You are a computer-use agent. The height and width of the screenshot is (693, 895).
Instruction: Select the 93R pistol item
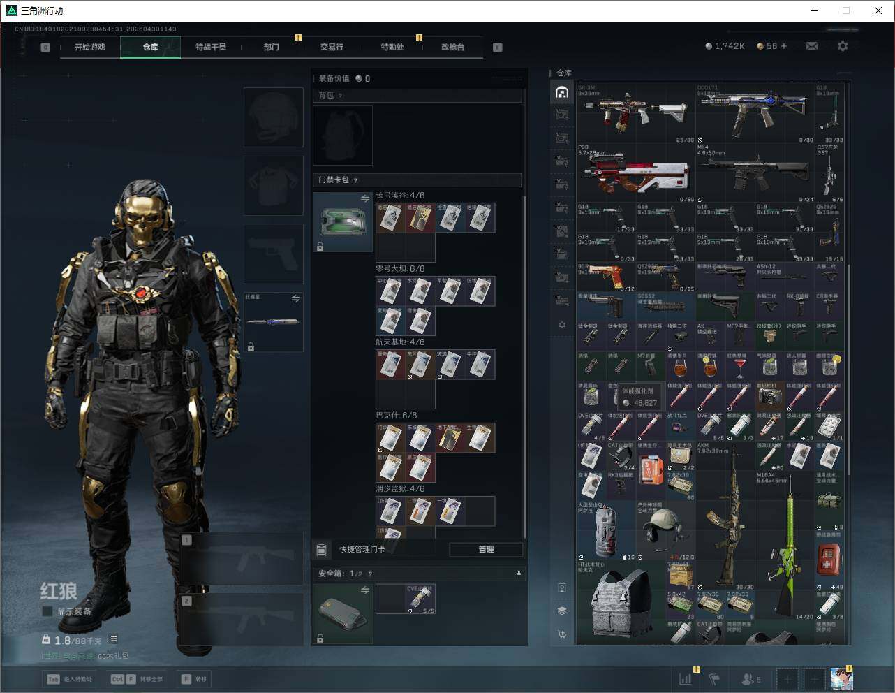607,277
